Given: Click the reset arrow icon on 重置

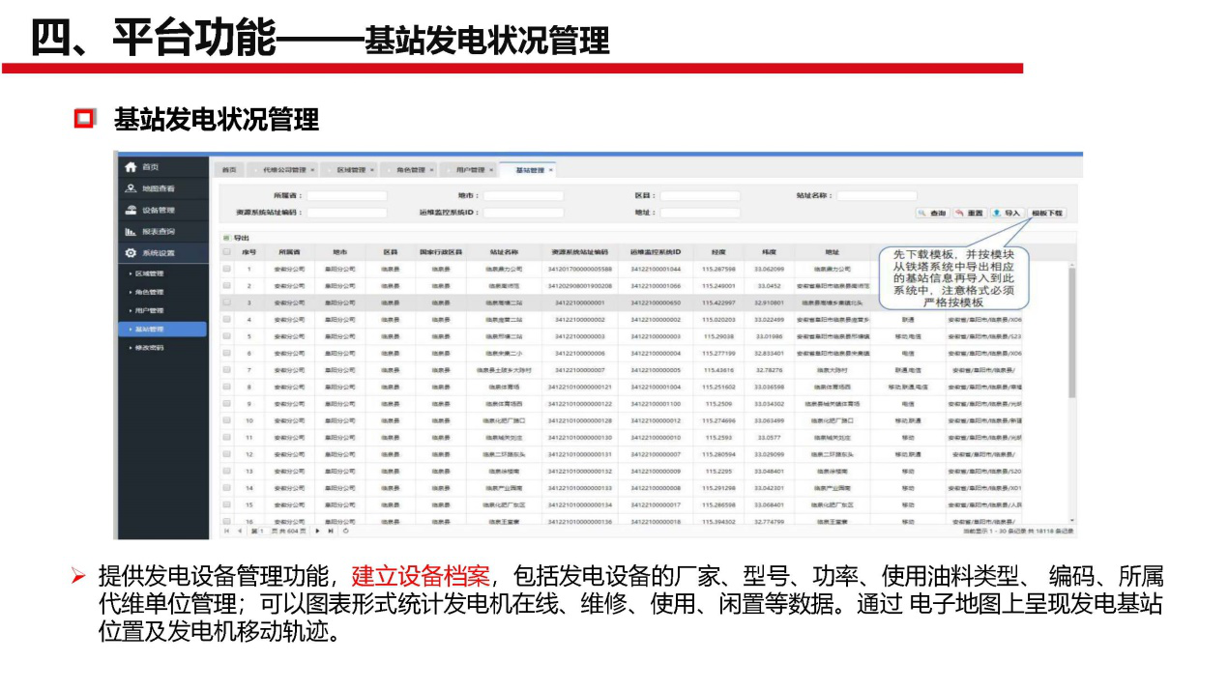Looking at the screenshot, I should (960, 213).
